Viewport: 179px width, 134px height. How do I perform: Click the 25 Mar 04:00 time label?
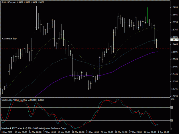point(107,132)
